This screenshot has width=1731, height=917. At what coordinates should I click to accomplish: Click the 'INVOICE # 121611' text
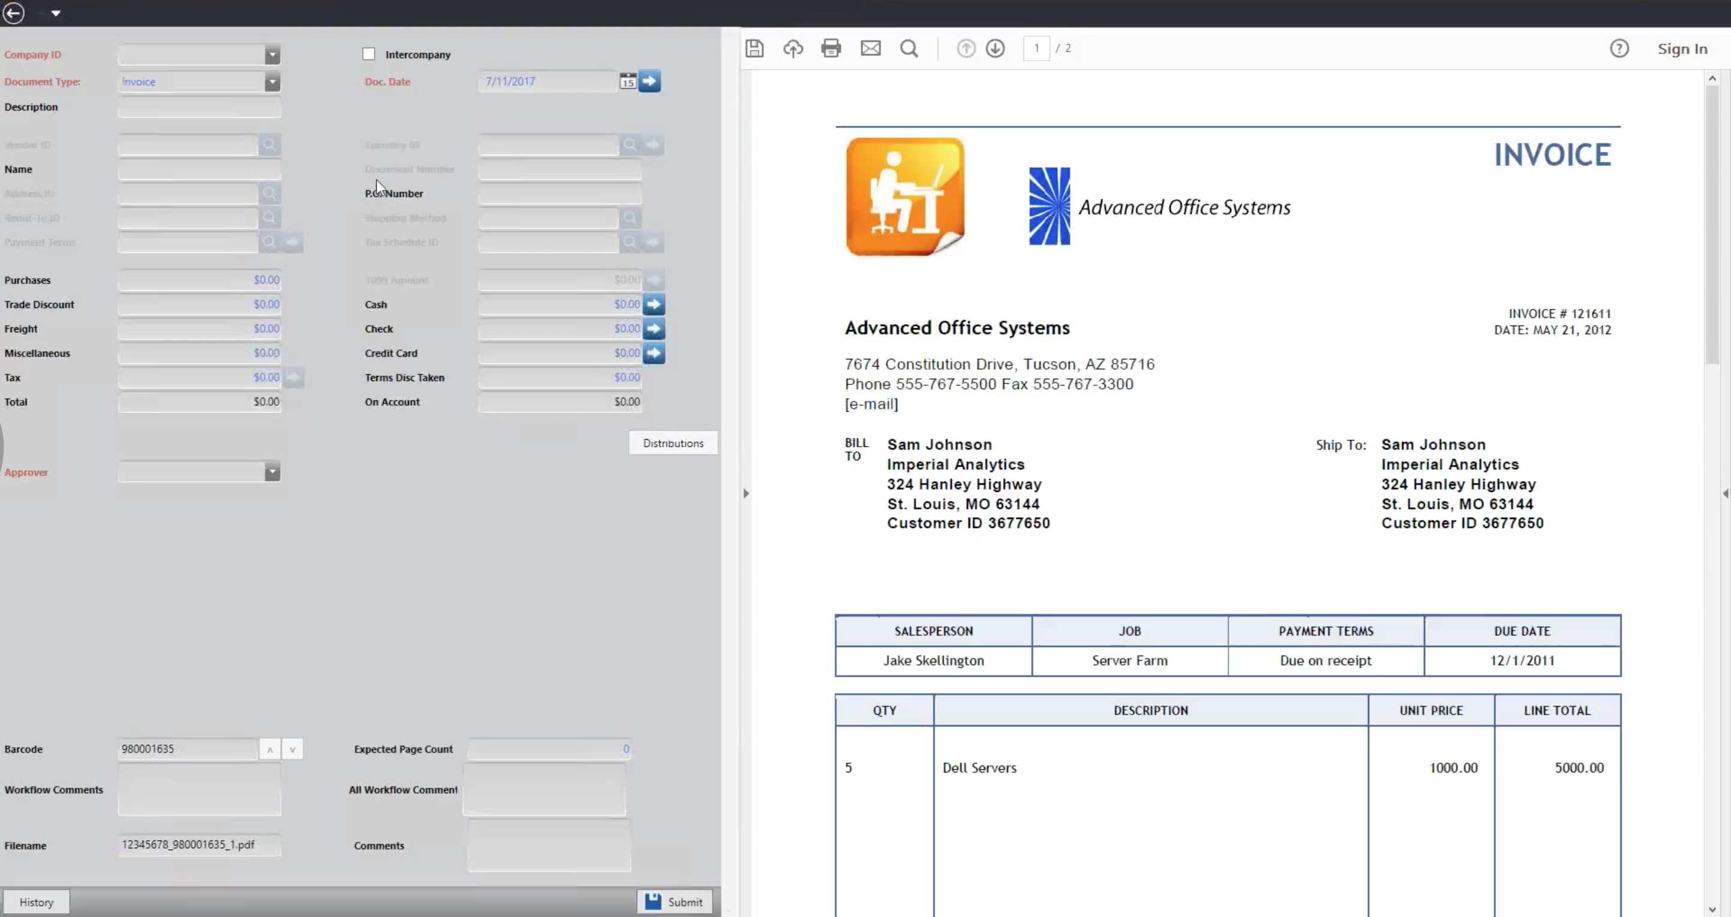(1560, 313)
